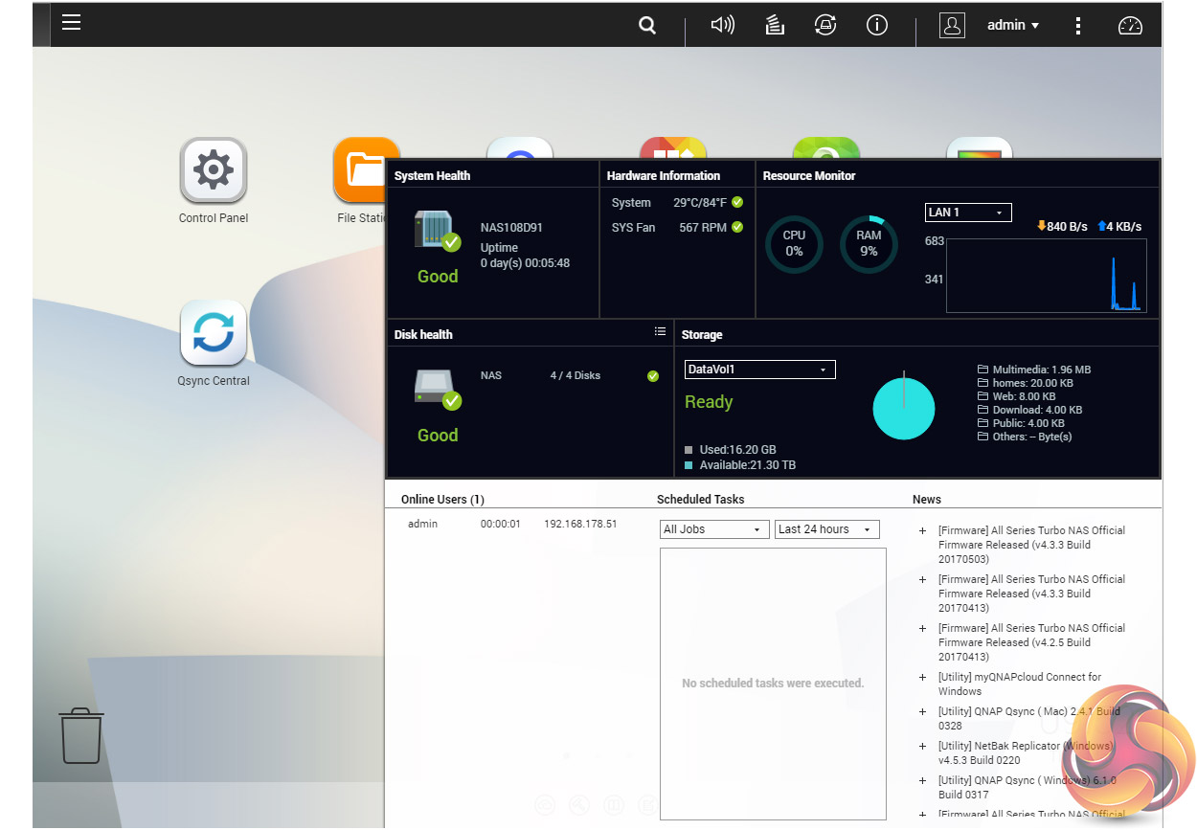Expand the myQNAPcloud Connect news item
Screen dimensions: 1197x830
click(x=922, y=678)
